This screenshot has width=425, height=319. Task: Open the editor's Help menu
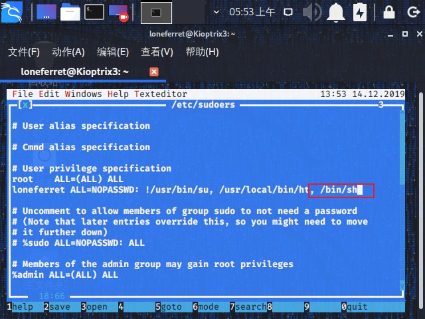(x=118, y=94)
